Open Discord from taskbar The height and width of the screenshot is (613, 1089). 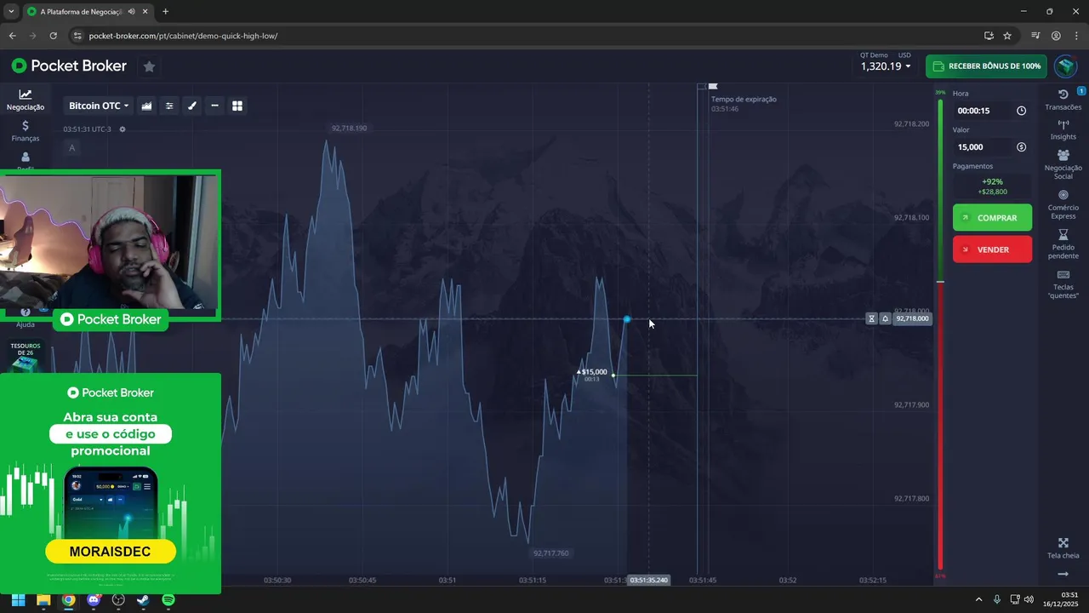coord(94,599)
